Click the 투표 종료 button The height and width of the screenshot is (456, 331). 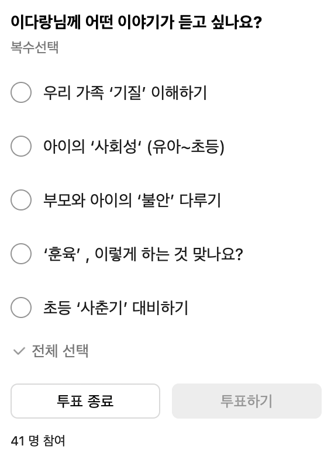[x=85, y=401]
